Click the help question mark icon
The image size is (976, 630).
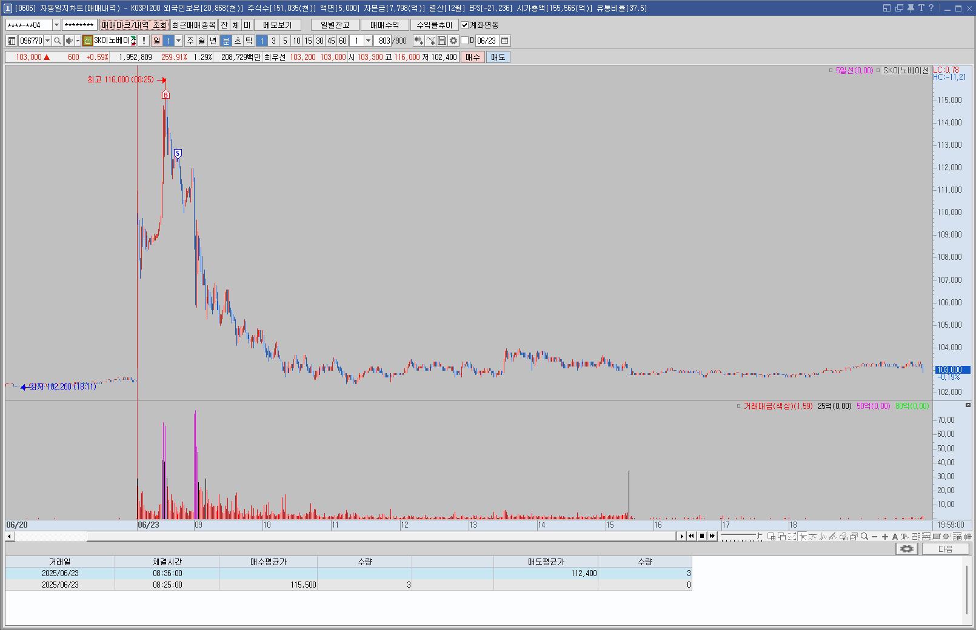pos(931,8)
